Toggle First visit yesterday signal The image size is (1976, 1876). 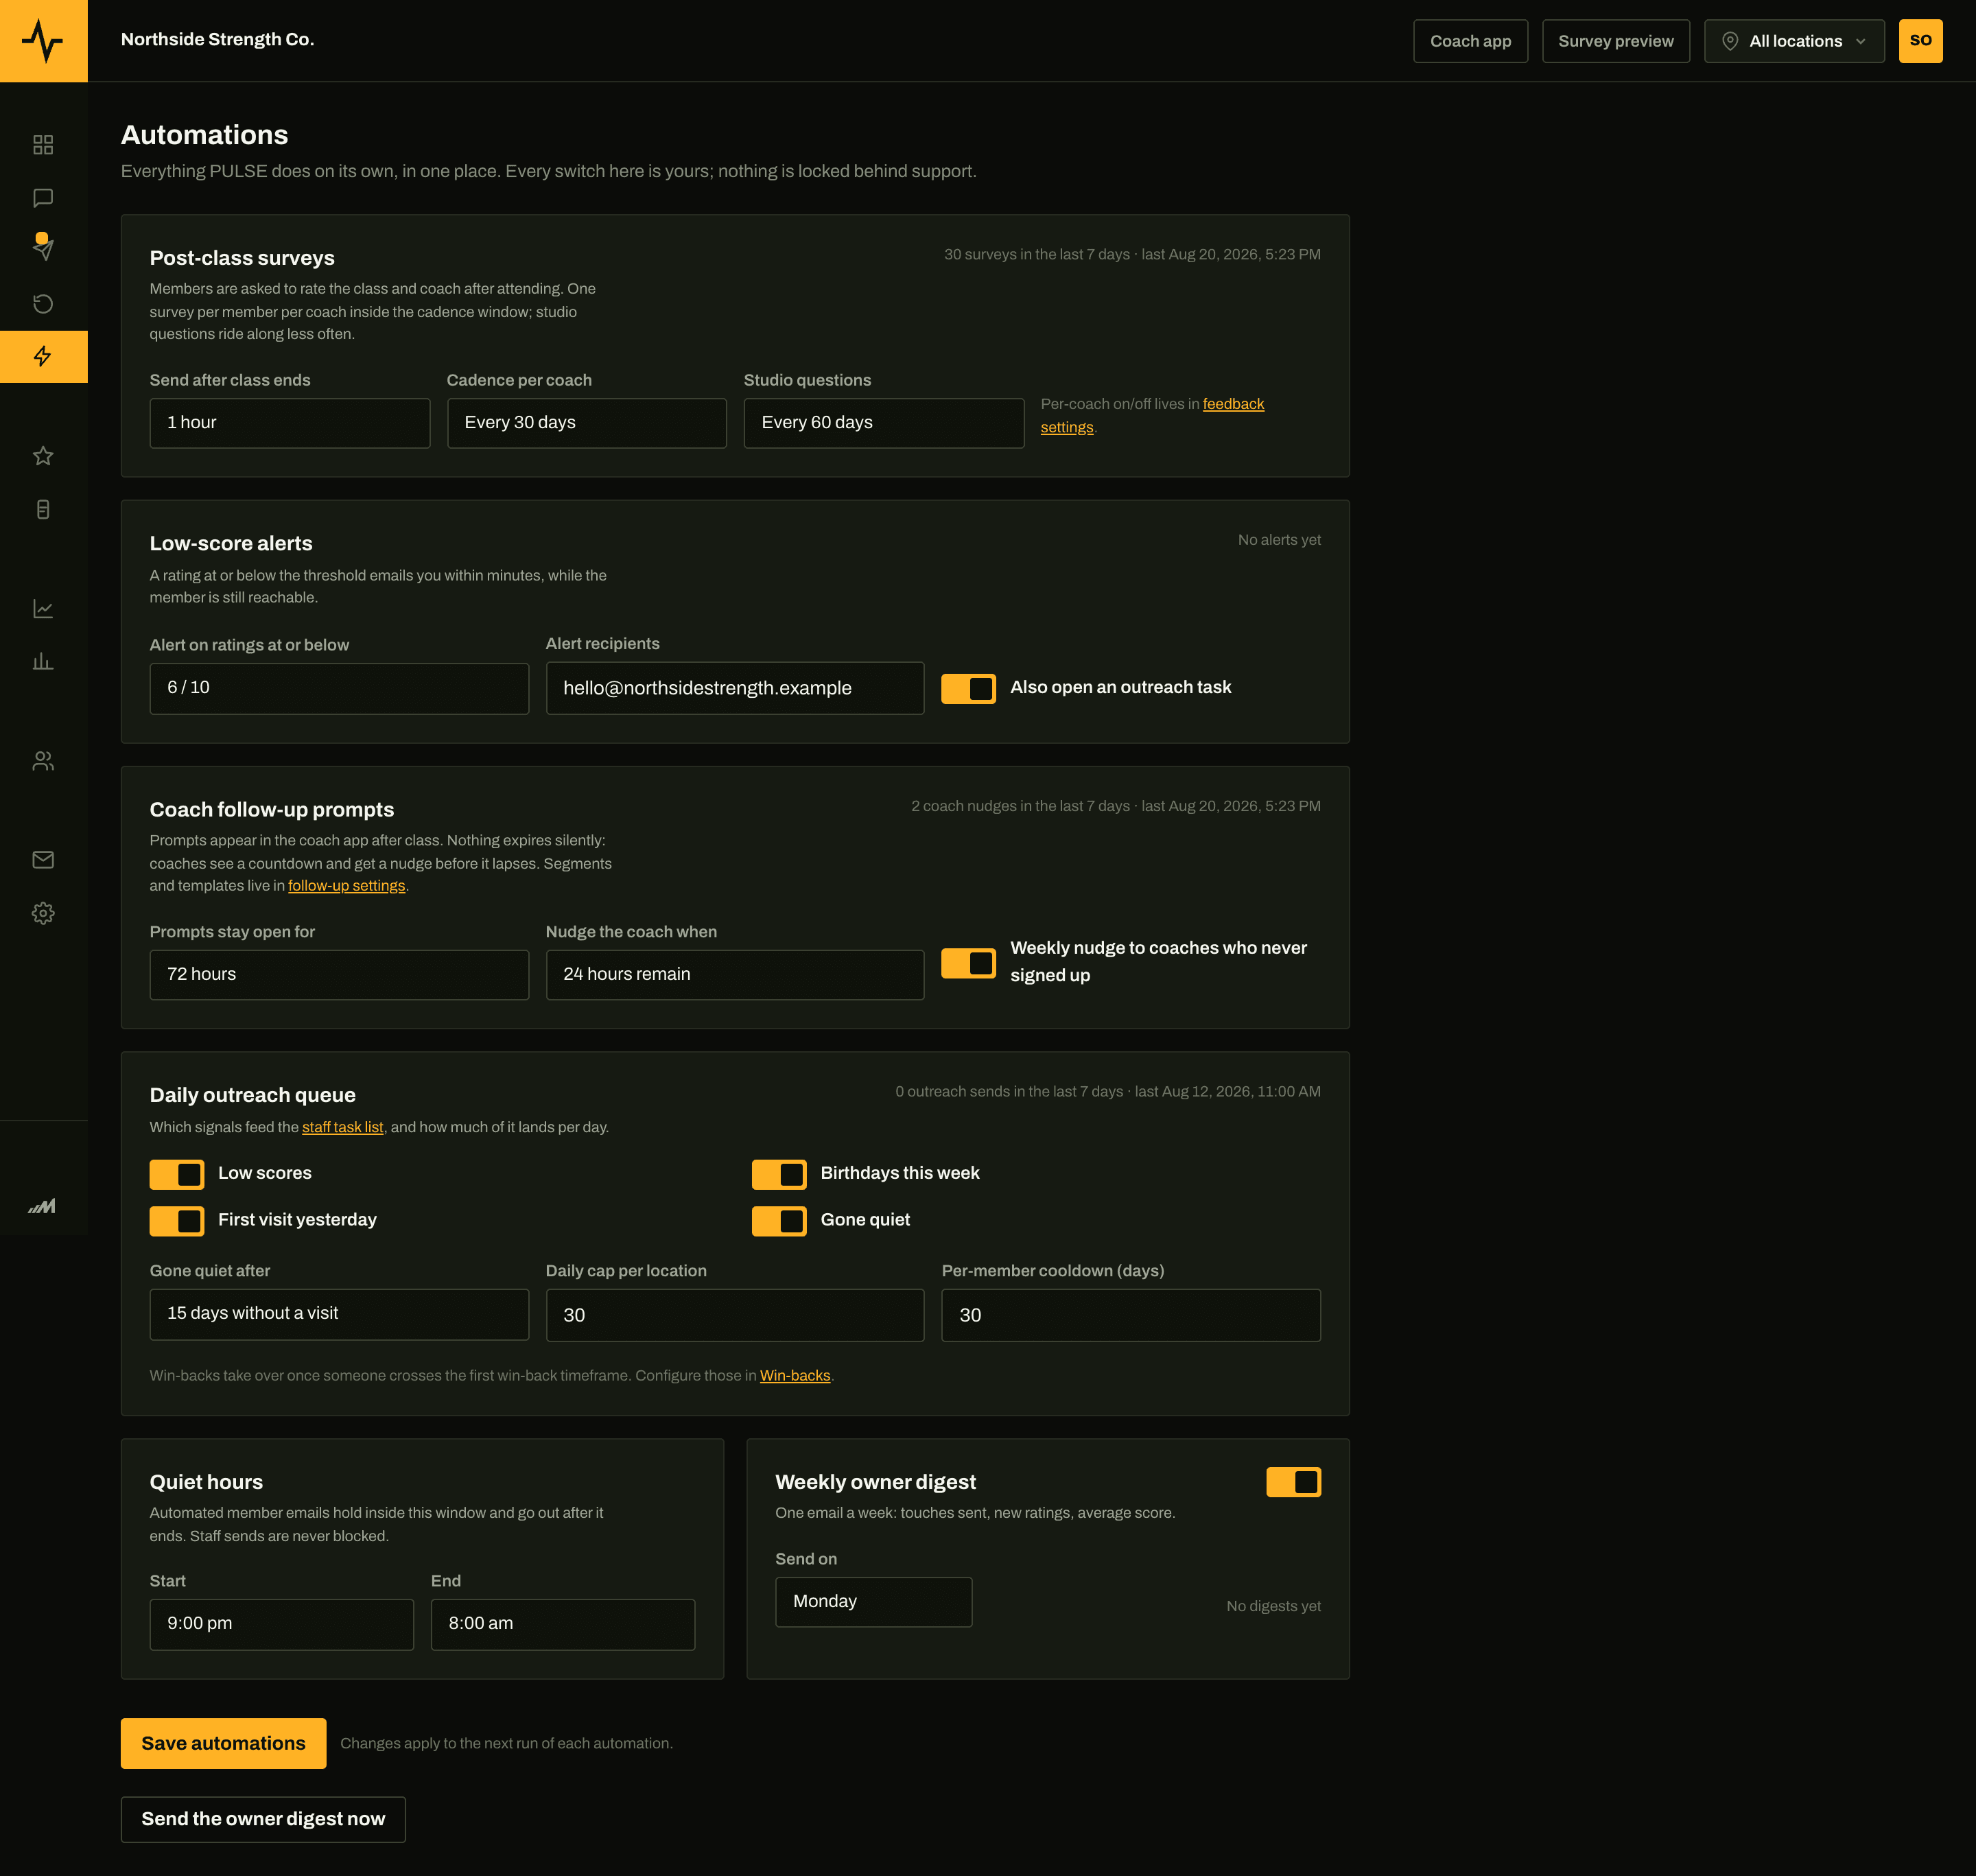tap(177, 1221)
